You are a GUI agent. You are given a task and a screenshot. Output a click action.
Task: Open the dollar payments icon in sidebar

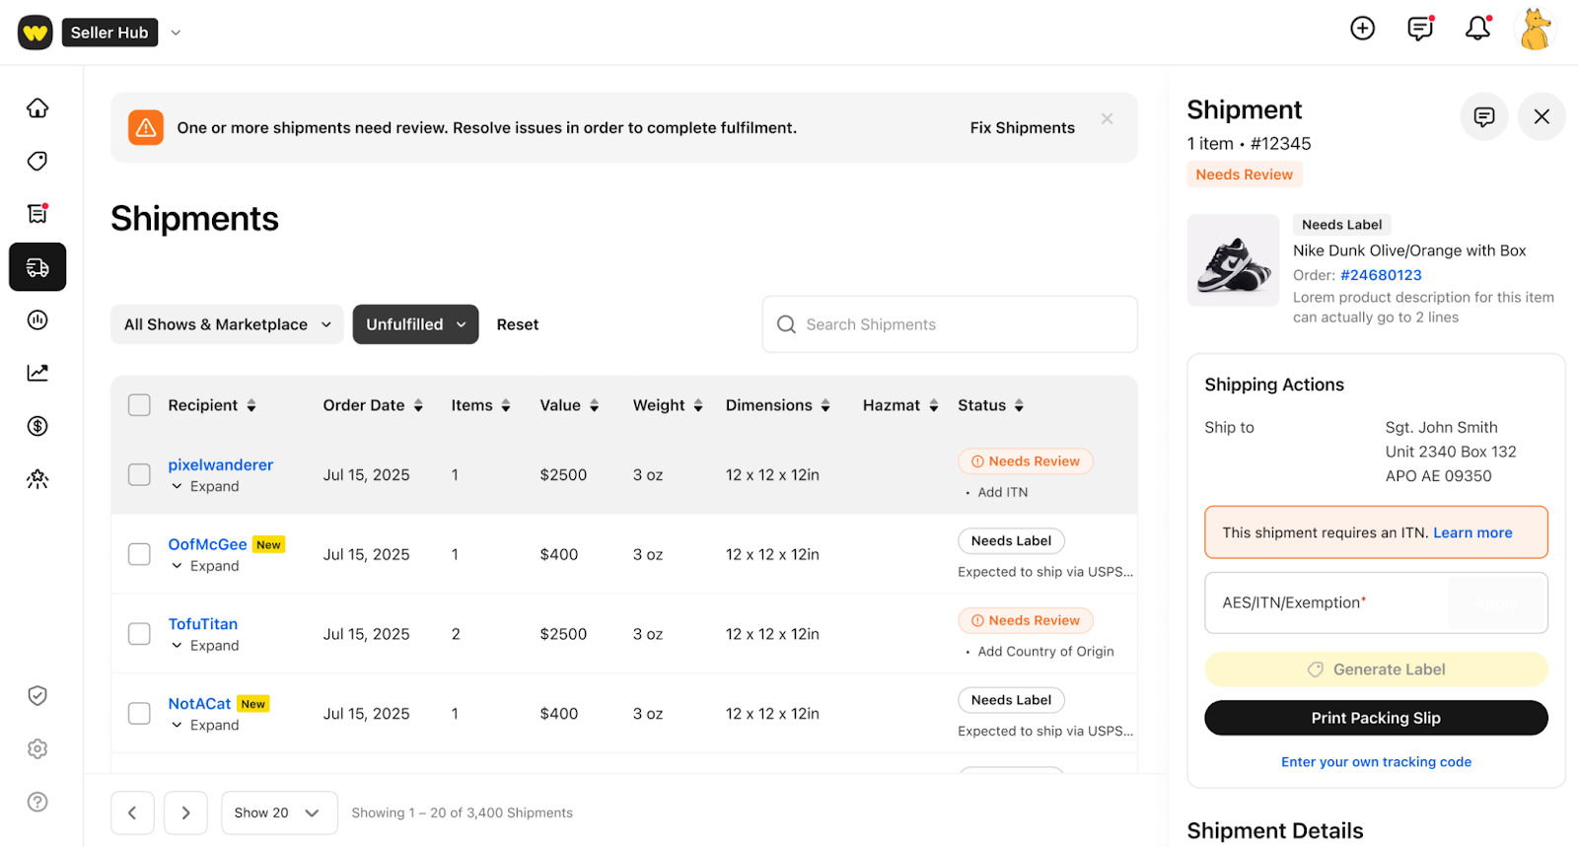[37, 426]
